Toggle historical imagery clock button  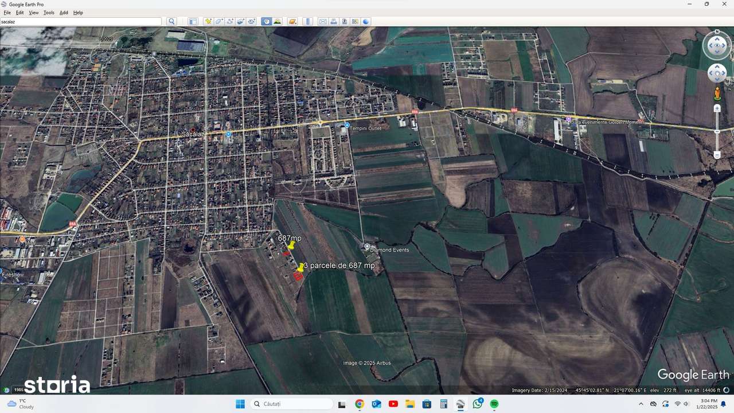pos(267,22)
